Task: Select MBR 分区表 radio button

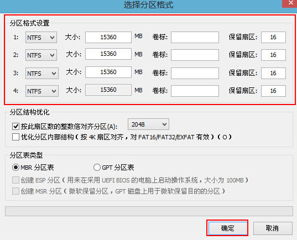Action: pyautogui.click(x=15, y=167)
